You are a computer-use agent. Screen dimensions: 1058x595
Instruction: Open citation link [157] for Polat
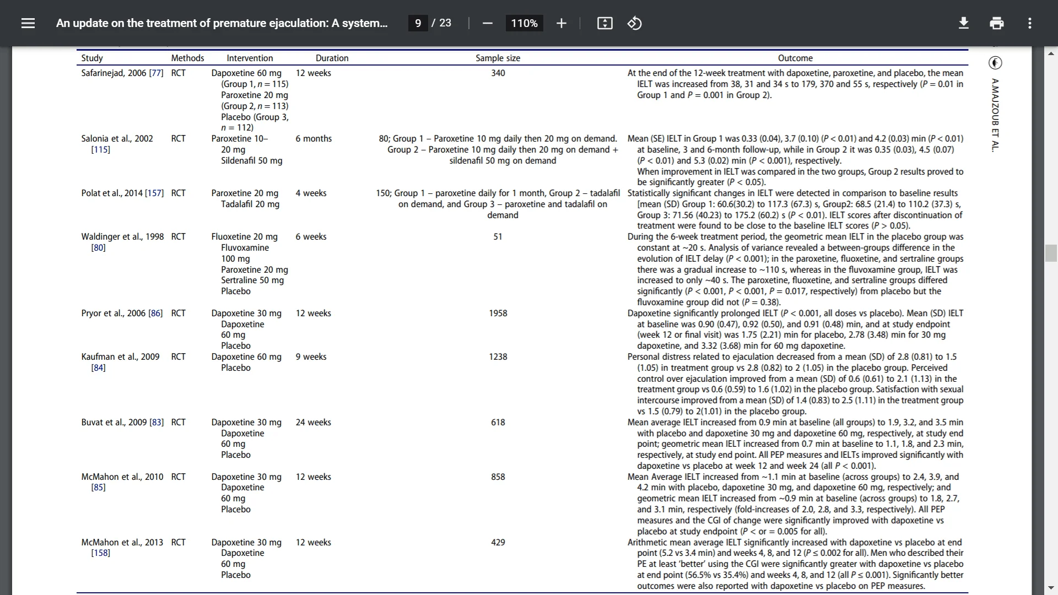[x=154, y=193]
